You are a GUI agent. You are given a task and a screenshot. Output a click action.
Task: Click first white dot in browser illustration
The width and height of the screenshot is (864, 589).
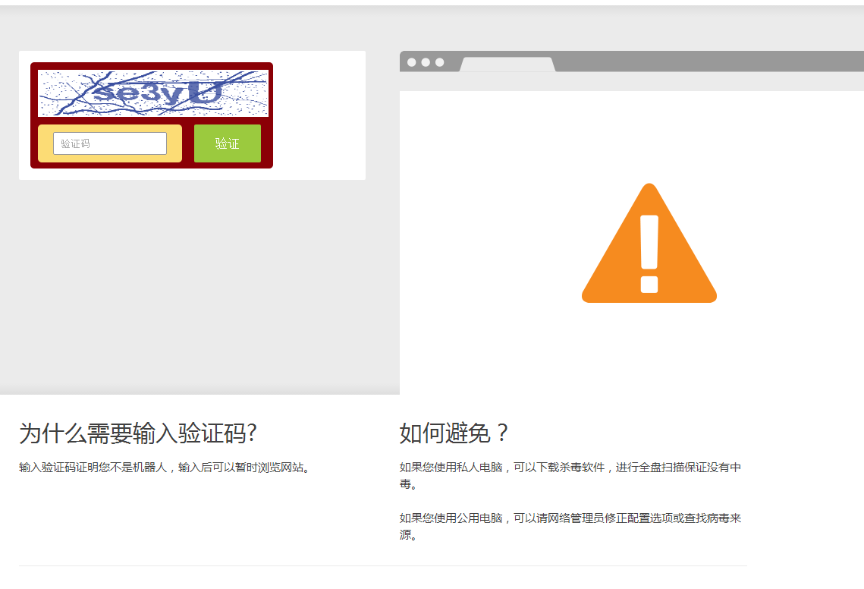pyautogui.click(x=412, y=62)
